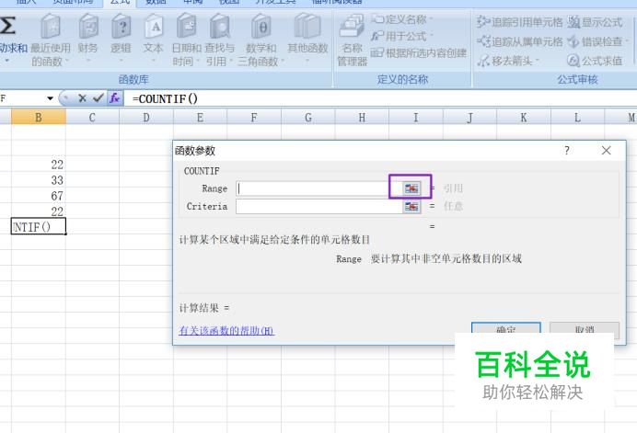Click the OK (确定) button

click(506, 328)
